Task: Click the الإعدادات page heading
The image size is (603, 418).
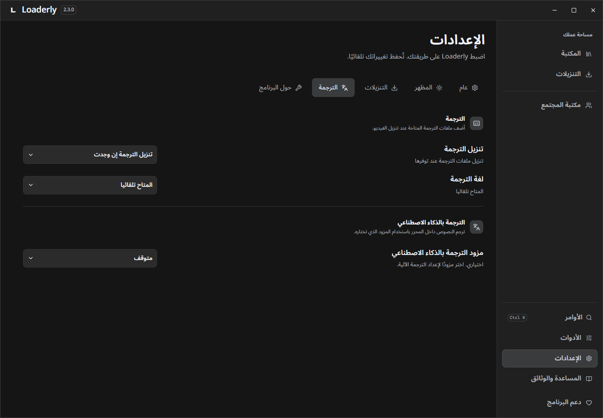Action: pyautogui.click(x=457, y=40)
